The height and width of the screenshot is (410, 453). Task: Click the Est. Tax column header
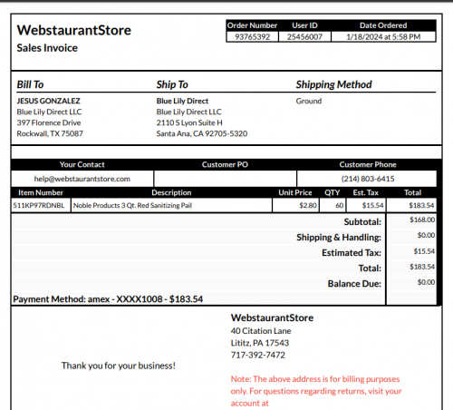click(366, 192)
